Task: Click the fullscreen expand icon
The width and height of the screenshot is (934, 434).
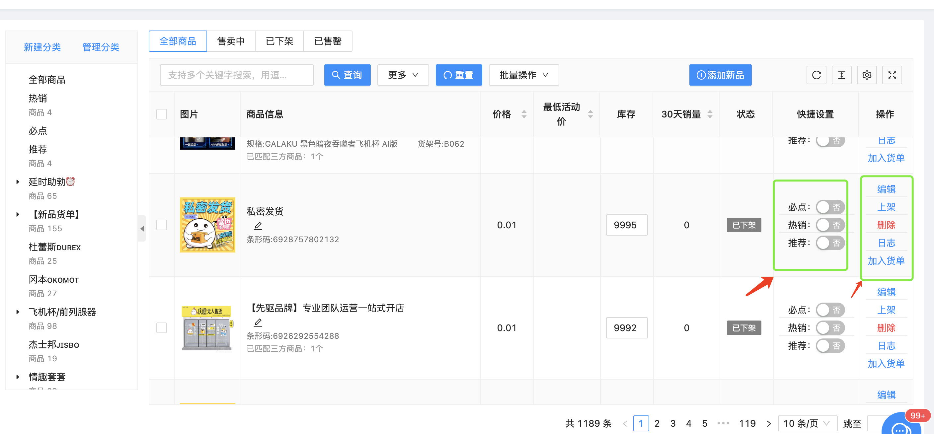Action: click(x=892, y=75)
